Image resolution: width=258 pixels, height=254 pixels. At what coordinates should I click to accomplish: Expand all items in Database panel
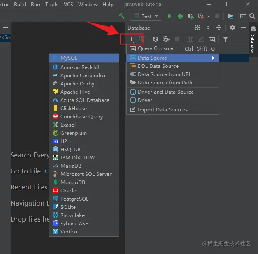point(208,28)
